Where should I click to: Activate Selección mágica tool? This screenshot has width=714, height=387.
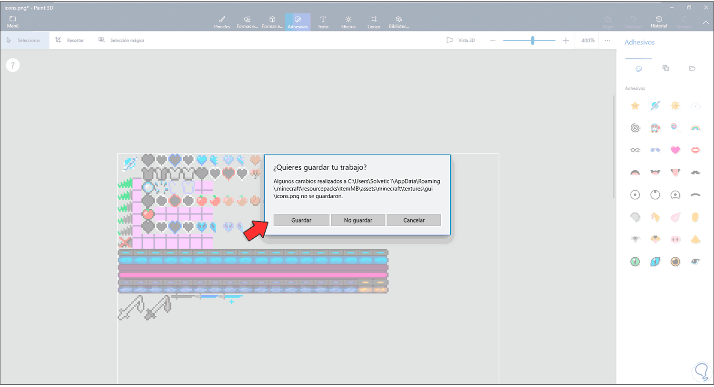121,40
